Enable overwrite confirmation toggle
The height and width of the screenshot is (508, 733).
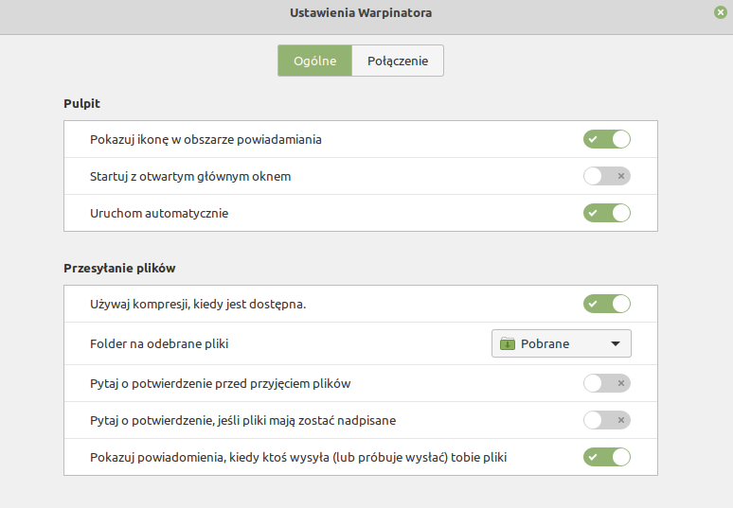point(607,420)
